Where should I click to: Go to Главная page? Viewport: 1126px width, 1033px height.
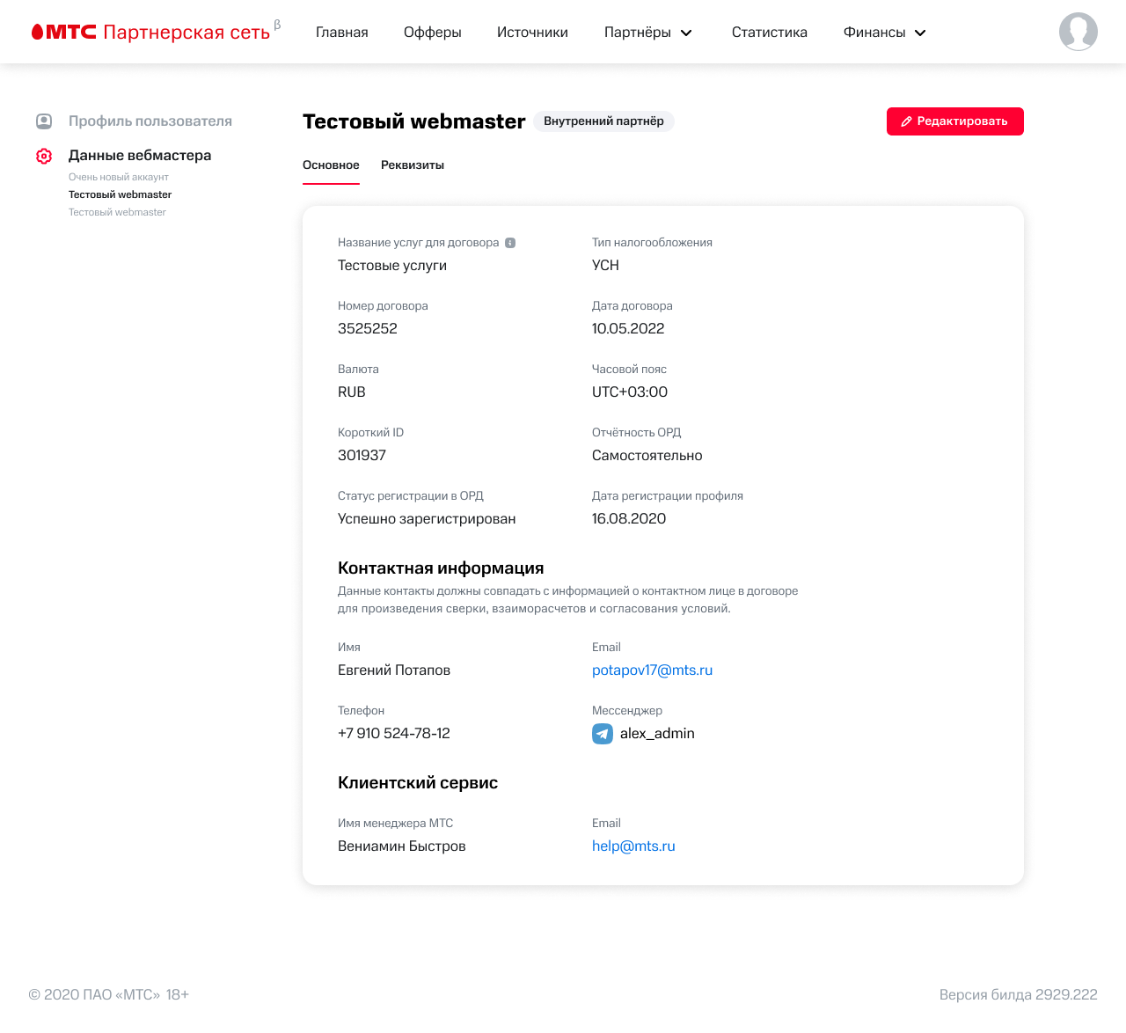point(342,33)
